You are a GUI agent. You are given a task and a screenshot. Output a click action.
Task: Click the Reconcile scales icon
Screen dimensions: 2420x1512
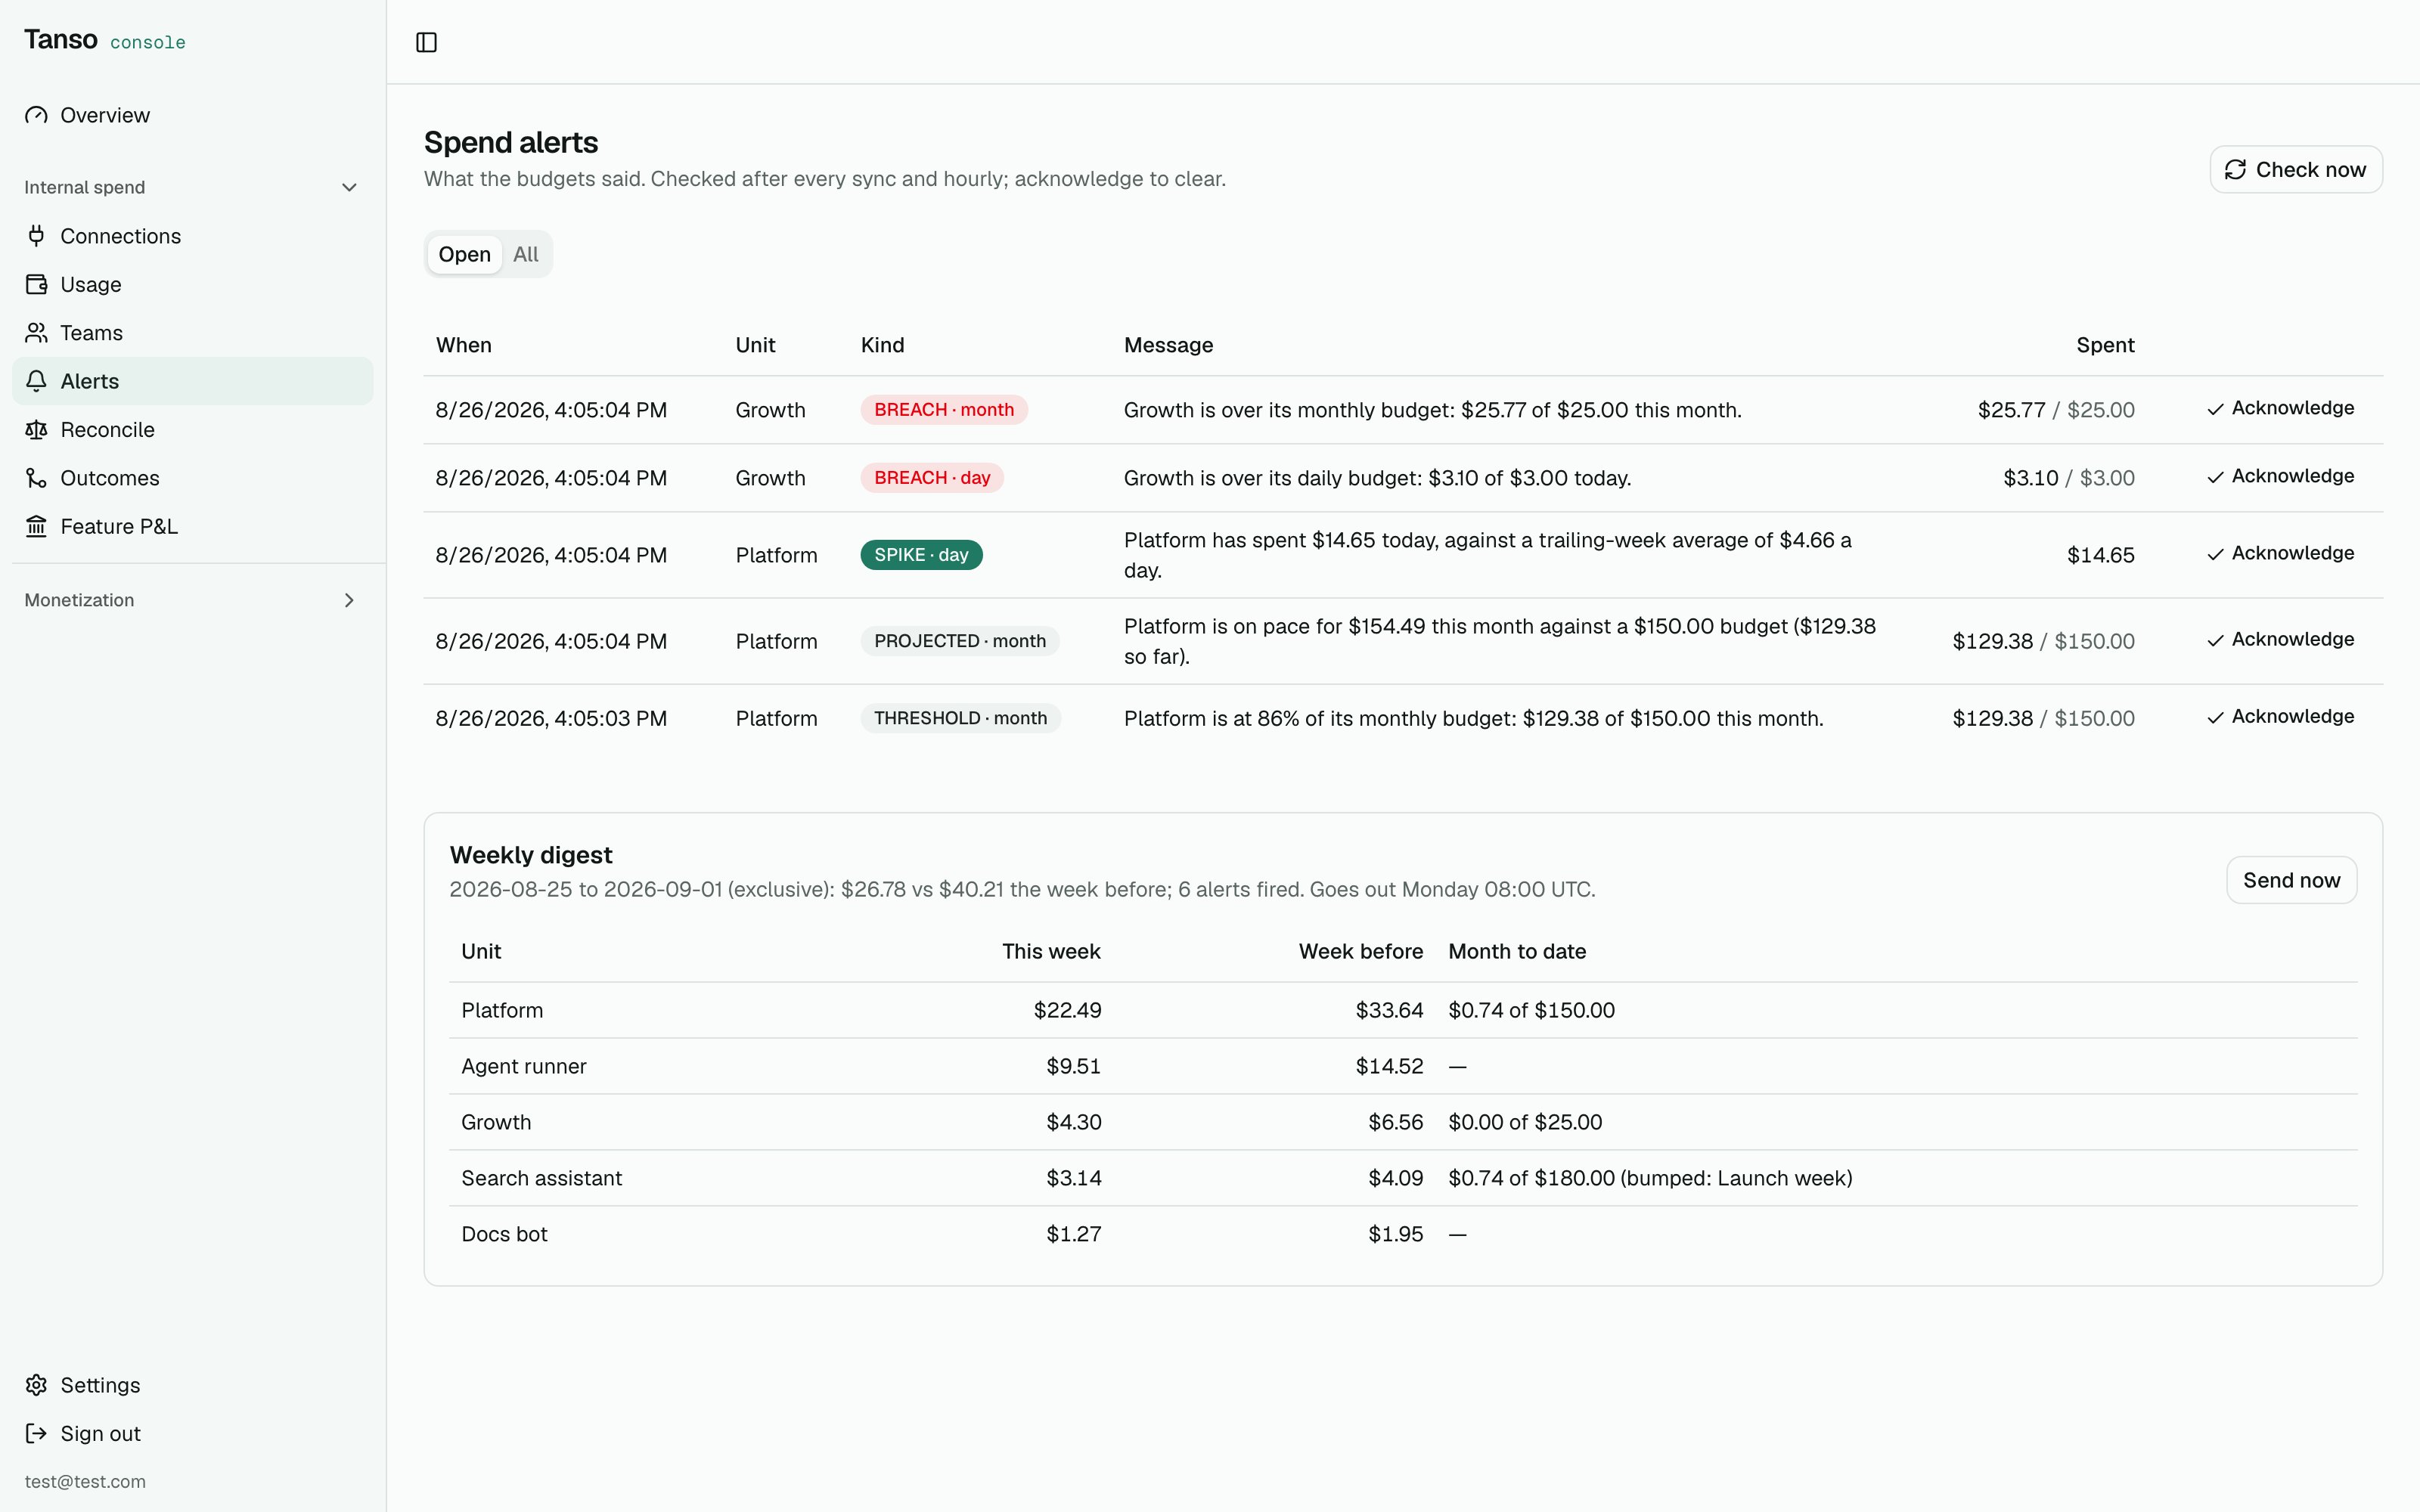tap(36, 430)
